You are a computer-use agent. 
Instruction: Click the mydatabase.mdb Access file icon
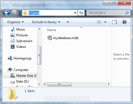tap(50, 38)
